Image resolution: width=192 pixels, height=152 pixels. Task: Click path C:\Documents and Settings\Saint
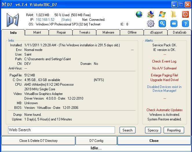pos(47,59)
